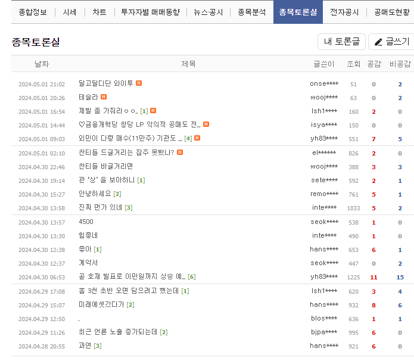The width and height of the screenshot is (414, 361).
Task: Open the 종합정보 tab
Action: [x=33, y=12]
